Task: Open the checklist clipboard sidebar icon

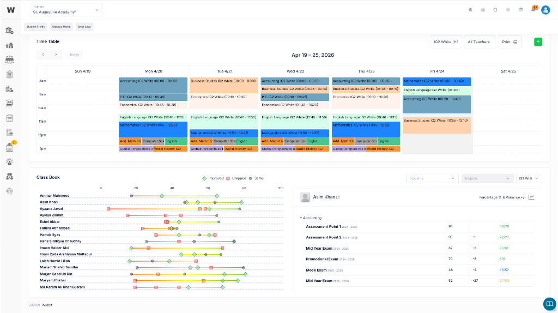Action: pos(10,118)
